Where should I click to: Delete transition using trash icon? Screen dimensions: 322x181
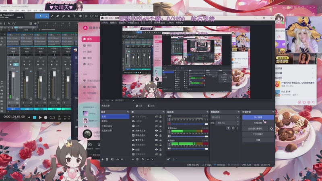coord(233,128)
